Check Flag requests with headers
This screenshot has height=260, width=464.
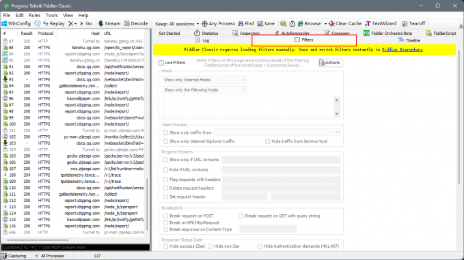coord(165,179)
